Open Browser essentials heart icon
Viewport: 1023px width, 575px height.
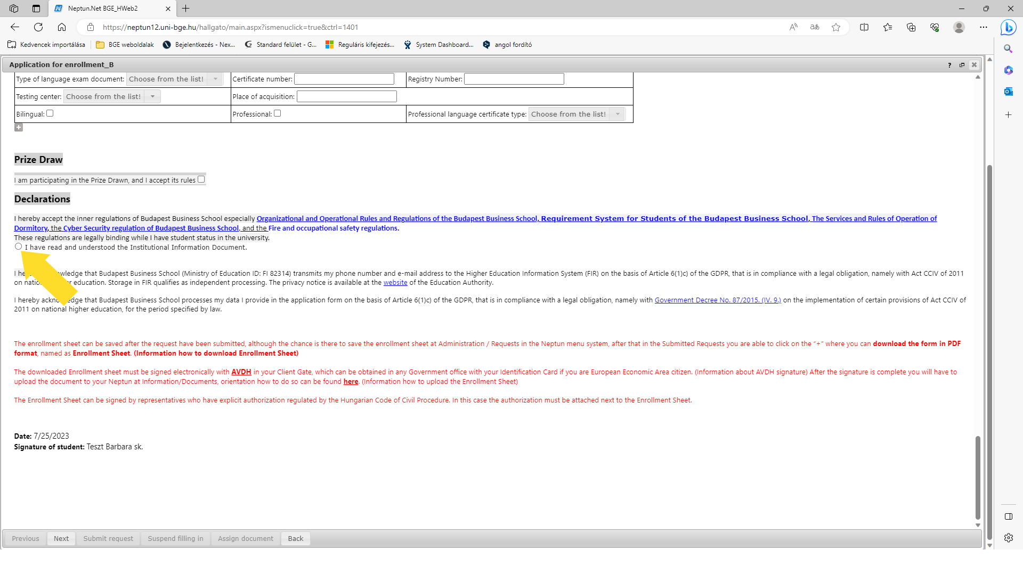point(935,27)
